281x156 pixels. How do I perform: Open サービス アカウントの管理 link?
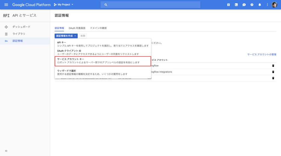pos(262,54)
